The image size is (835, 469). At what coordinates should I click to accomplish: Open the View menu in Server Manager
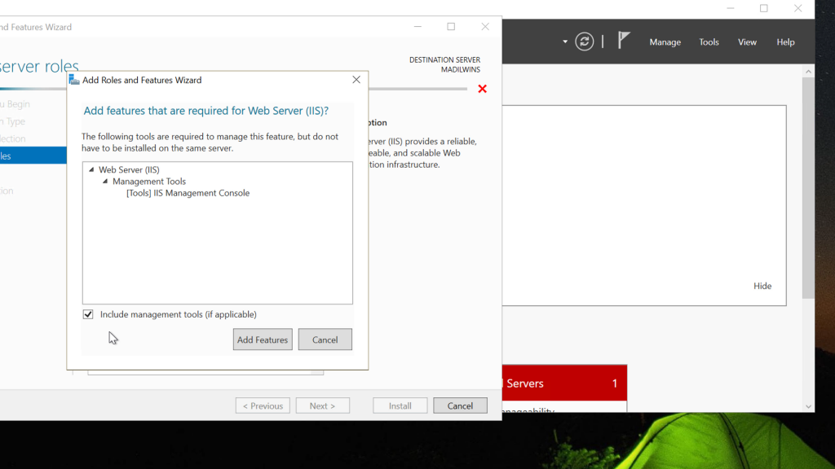(747, 42)
